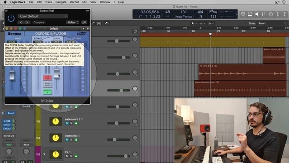The image size is (289, 163).
Task: Click the batera.dbx track yellow knob icon
Action: pyautogui.click(x=56, y=138)
